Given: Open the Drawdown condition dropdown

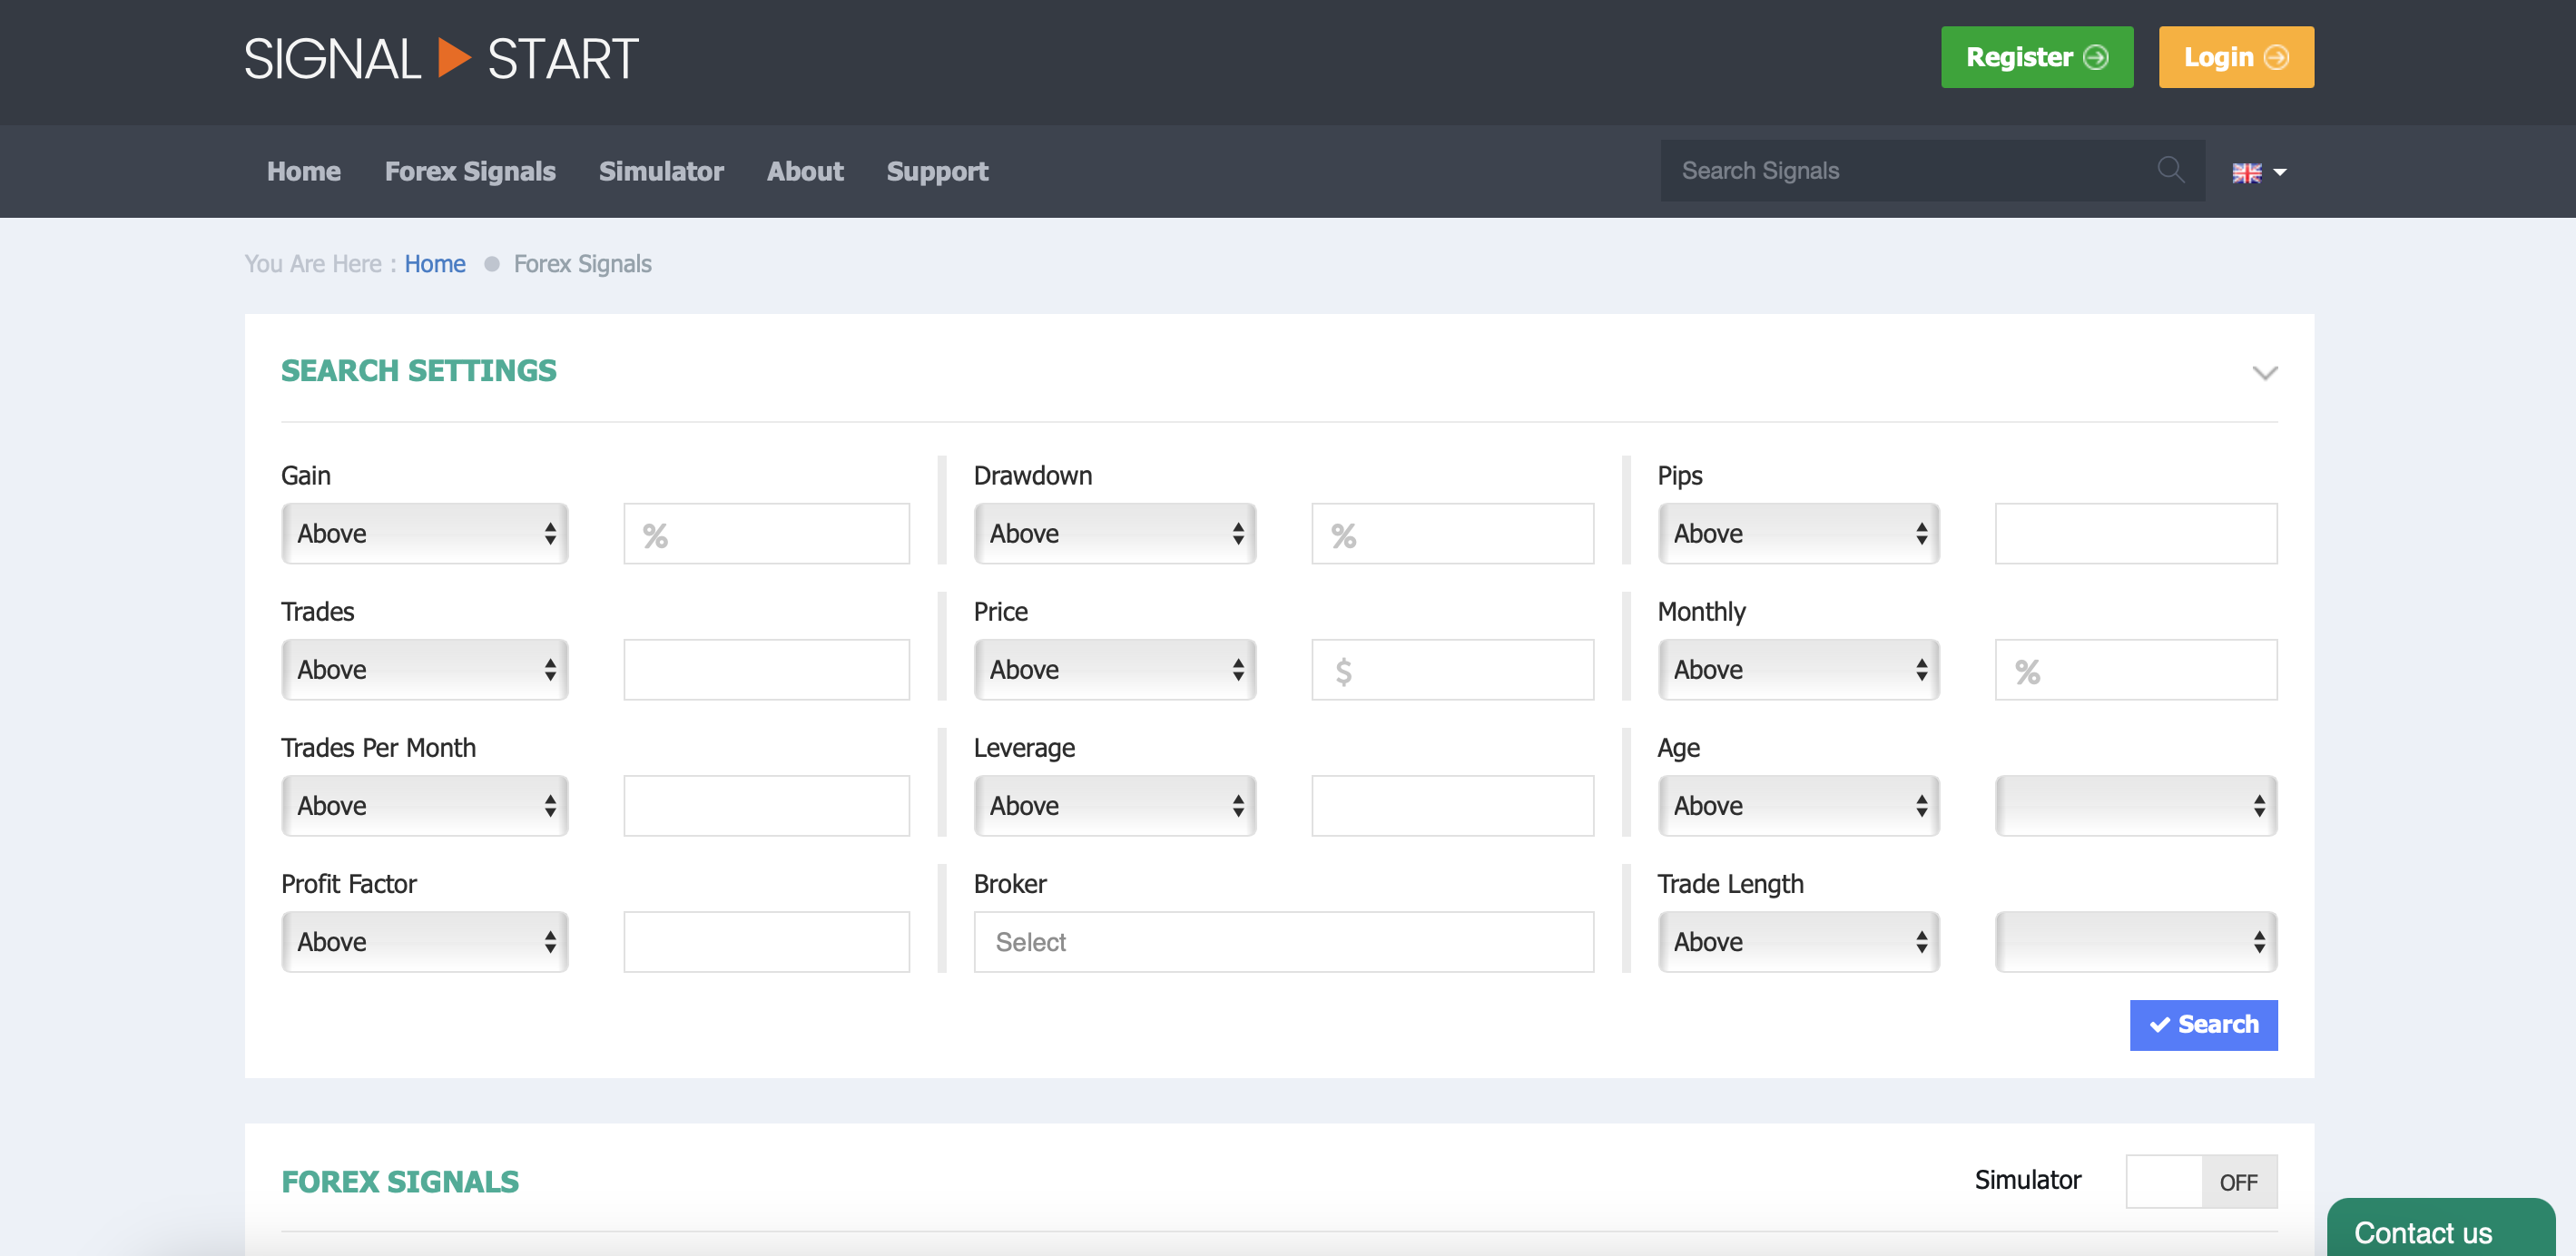Looking at the screenshot, I should coord(1115,534).
